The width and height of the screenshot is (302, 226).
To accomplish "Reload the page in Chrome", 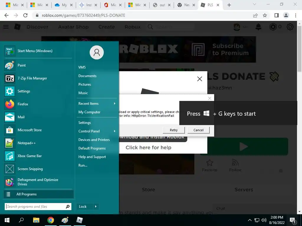I will [x=25, y=15].
